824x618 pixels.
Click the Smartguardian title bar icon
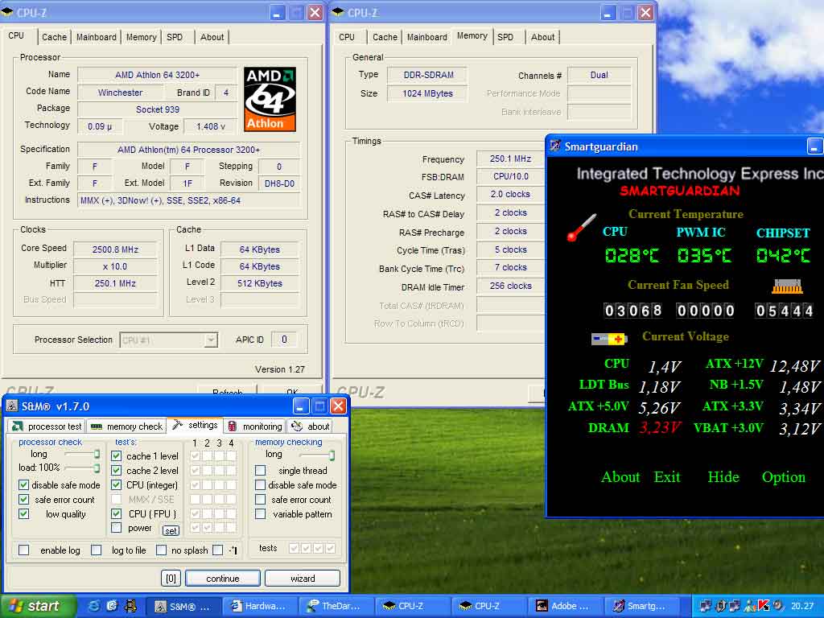[x=555, y=146]
